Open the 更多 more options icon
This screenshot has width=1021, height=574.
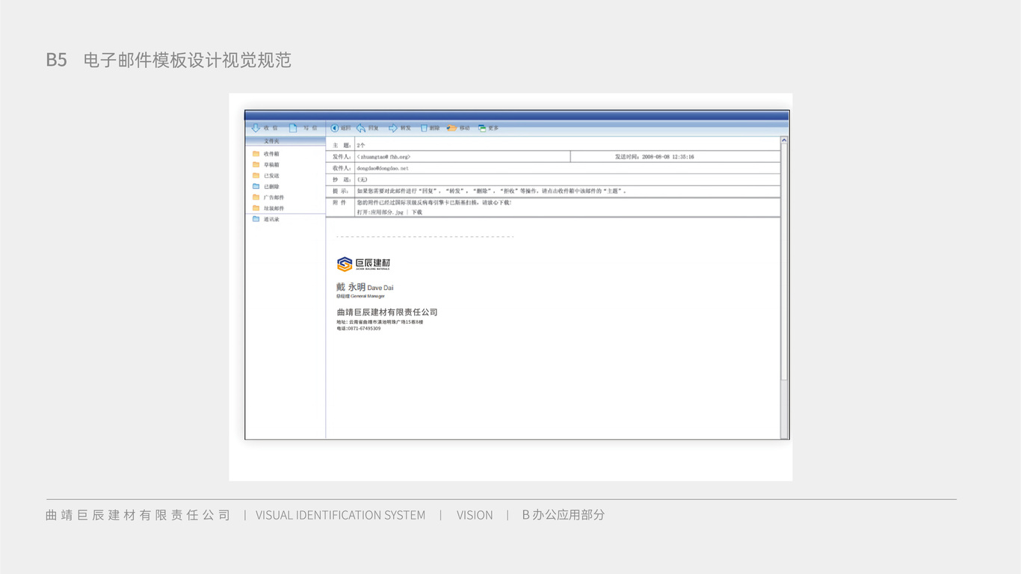482,128
